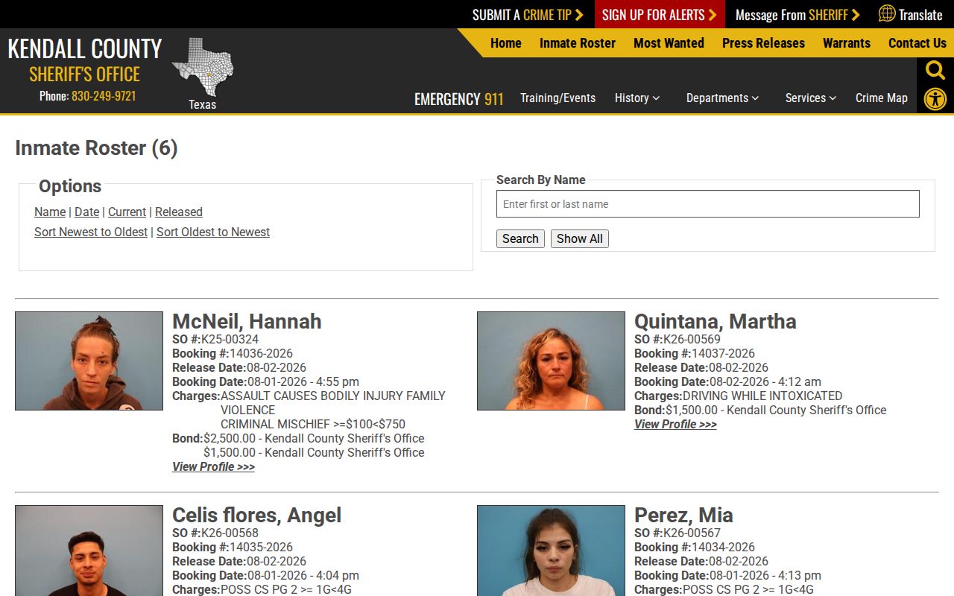The image size is (954, 596).
Task: Select Sort Newest to Oldest
Action: click(x=91, y=232)
